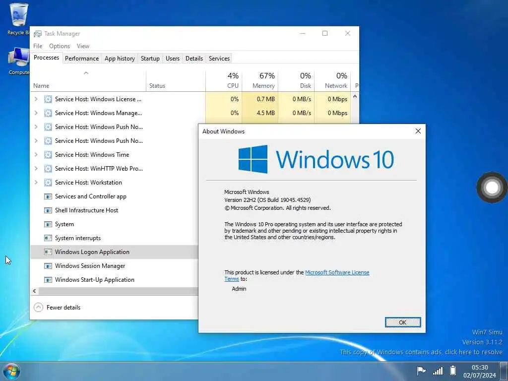The image size is (508, 381).
Task: Click the icon next to Shell Infrastructure Host
Action: click(x=48, y=210)
